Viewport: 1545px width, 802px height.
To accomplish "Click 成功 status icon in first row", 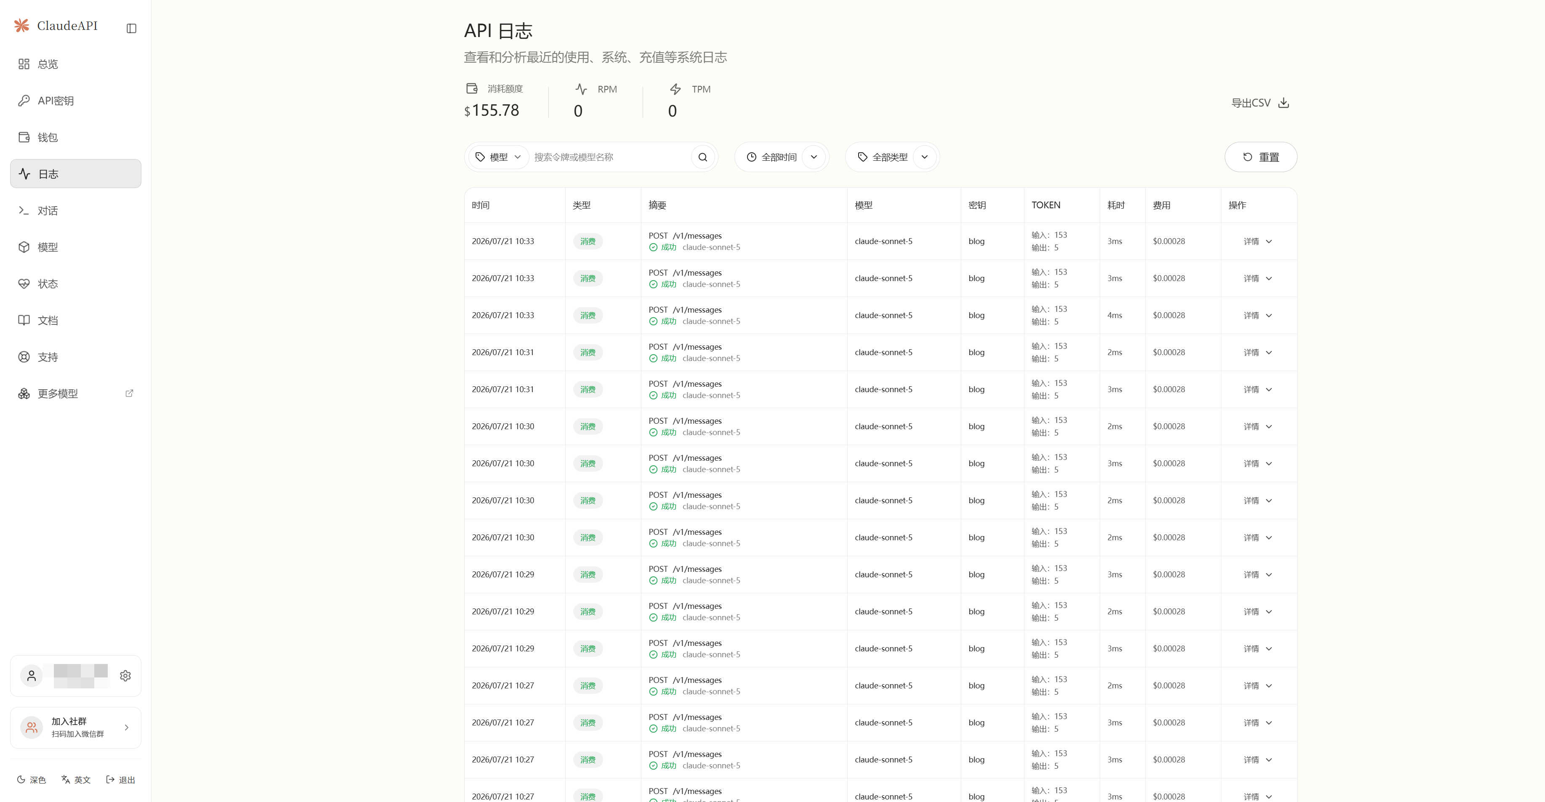I will (x=653, y=247).
